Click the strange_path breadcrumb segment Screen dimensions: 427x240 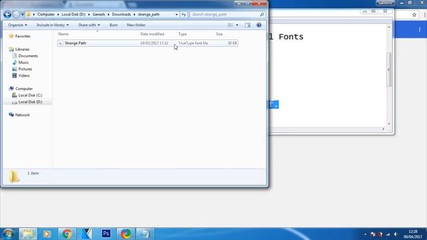tap(149, 15)
